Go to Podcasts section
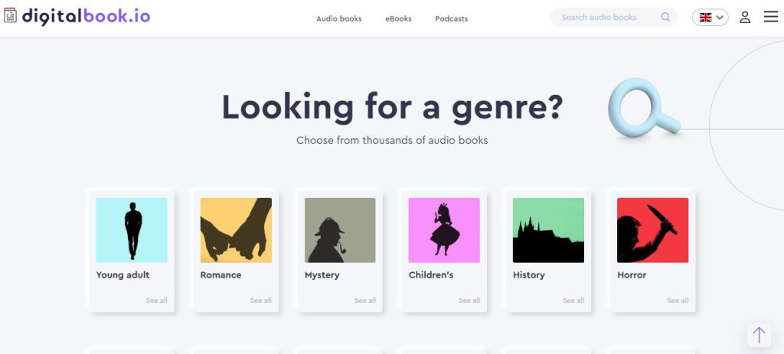The image size is (784, 354). pos(452,18)
